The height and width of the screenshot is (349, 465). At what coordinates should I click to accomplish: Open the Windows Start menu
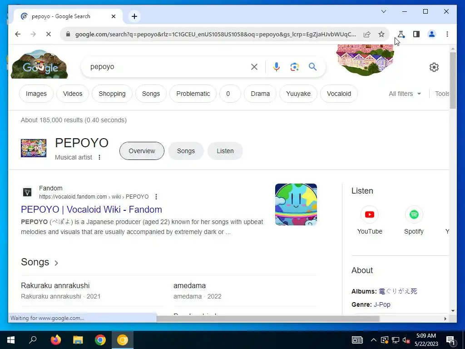[x=11, y=340]
